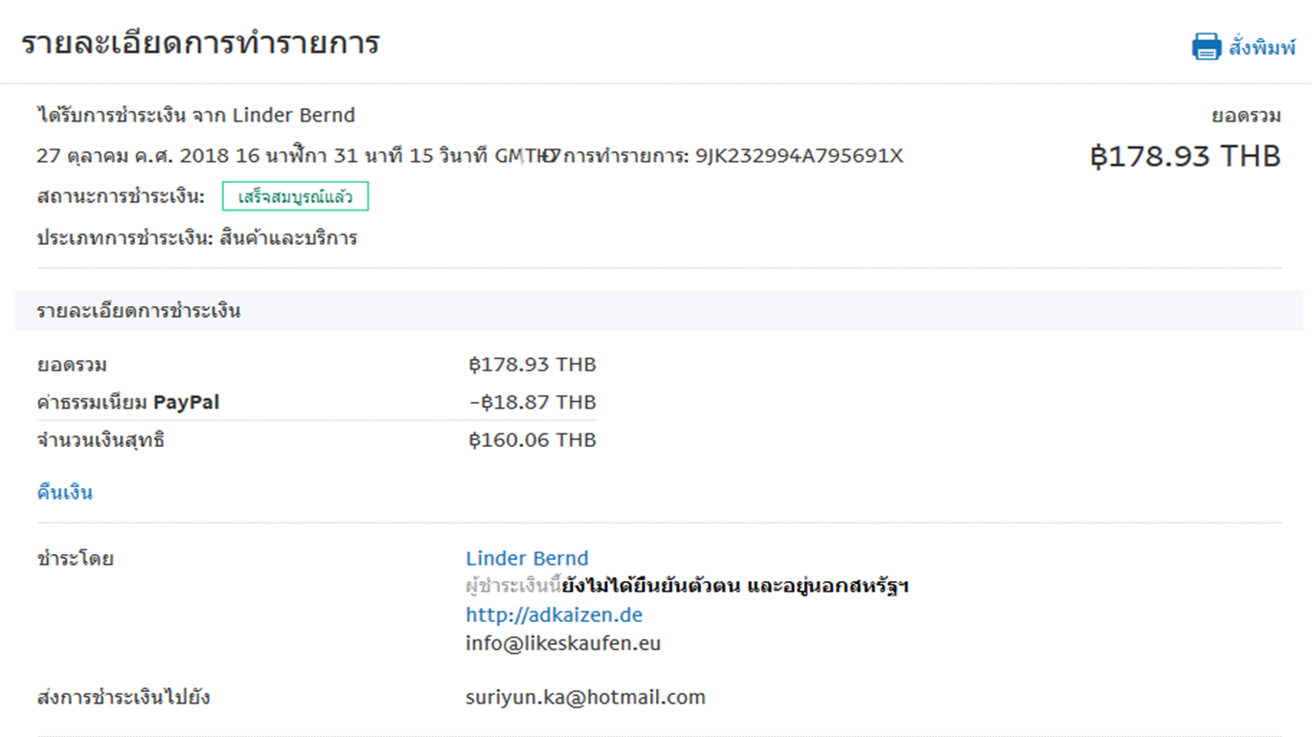Select the suriyun.ka@hotmail.com recipient email
The height and width of the screenshot is (737, 1312).
tap(585, 697)
